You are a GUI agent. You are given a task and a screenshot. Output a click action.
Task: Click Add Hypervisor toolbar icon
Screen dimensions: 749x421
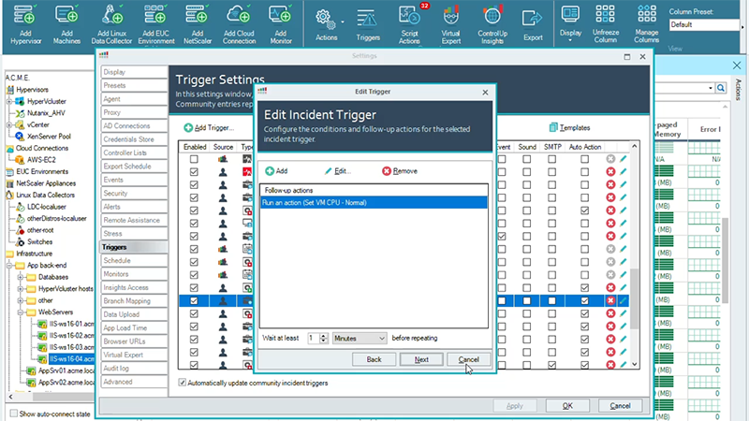coord(25,24)
